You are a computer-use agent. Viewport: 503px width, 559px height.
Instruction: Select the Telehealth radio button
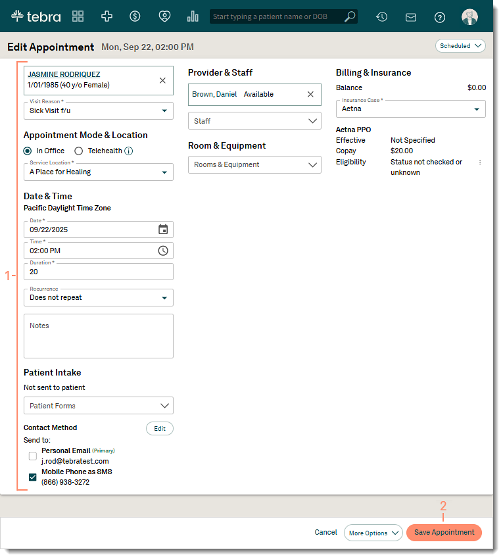point(78,151)
